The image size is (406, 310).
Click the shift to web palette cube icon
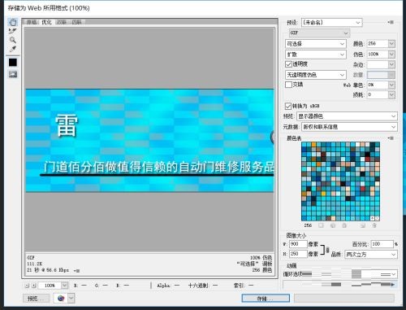coord(333,225)
